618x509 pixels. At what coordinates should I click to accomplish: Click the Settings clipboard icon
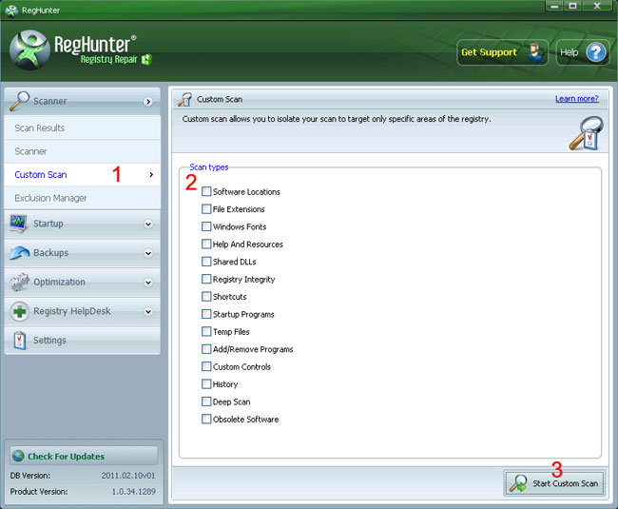coord(19,341)
